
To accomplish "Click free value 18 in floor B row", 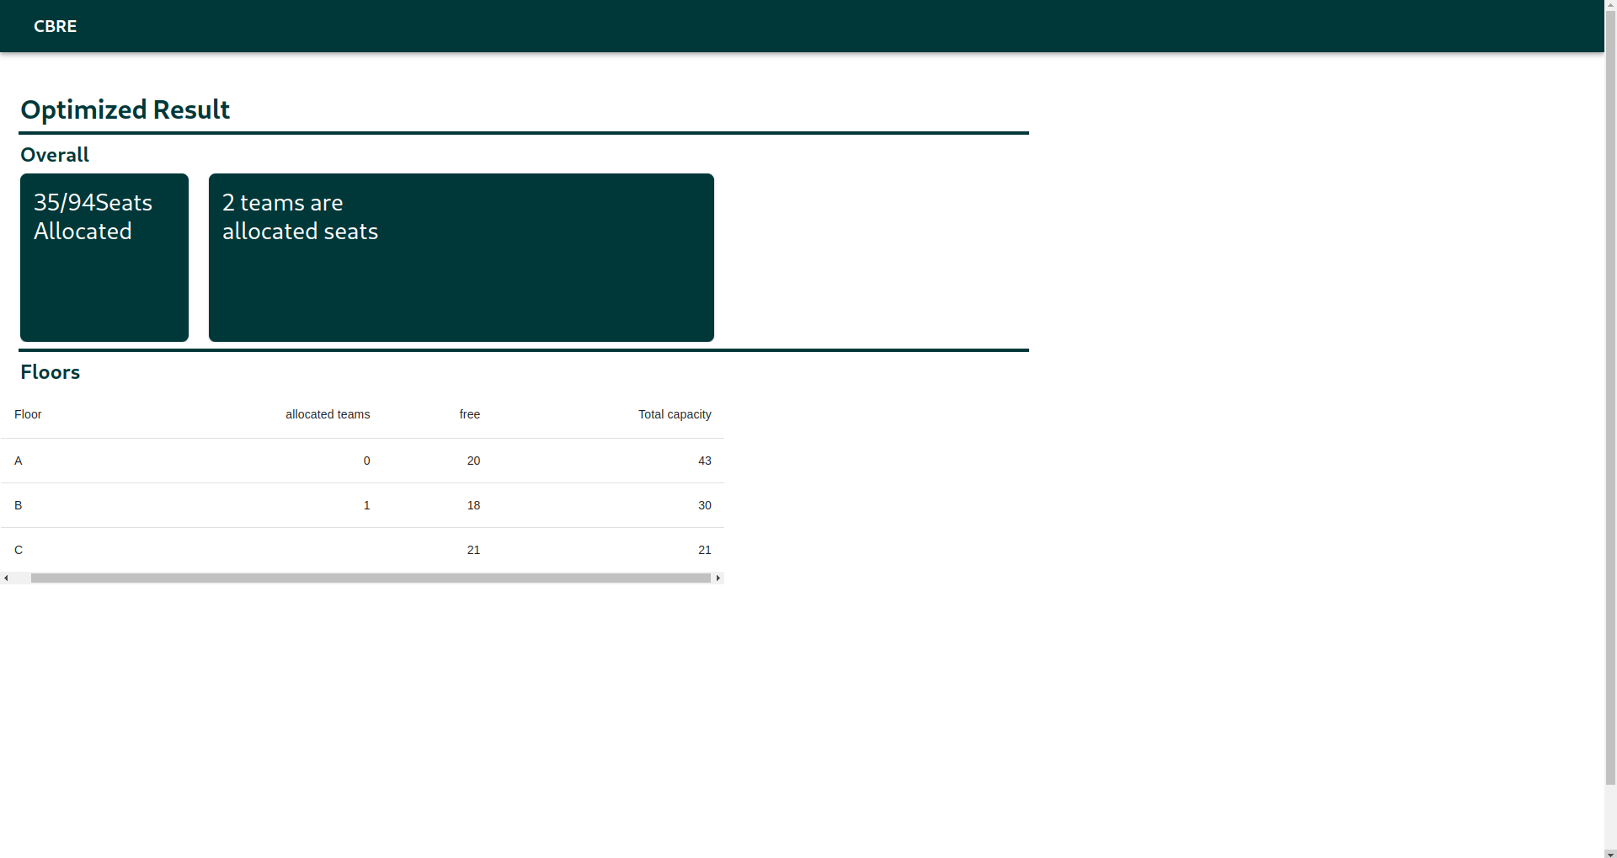I will [473, 505].
